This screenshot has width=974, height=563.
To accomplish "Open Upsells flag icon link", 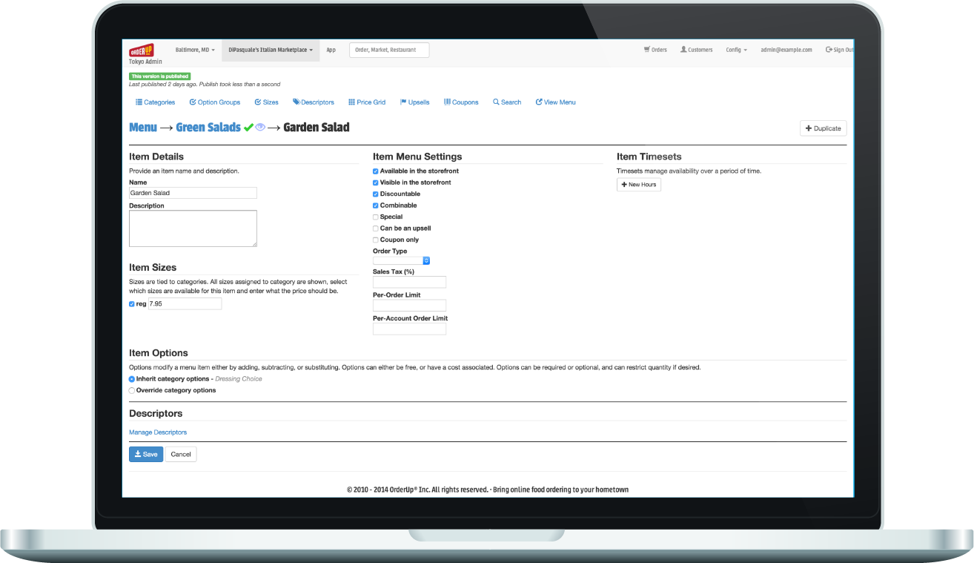I will click(403, 102).
